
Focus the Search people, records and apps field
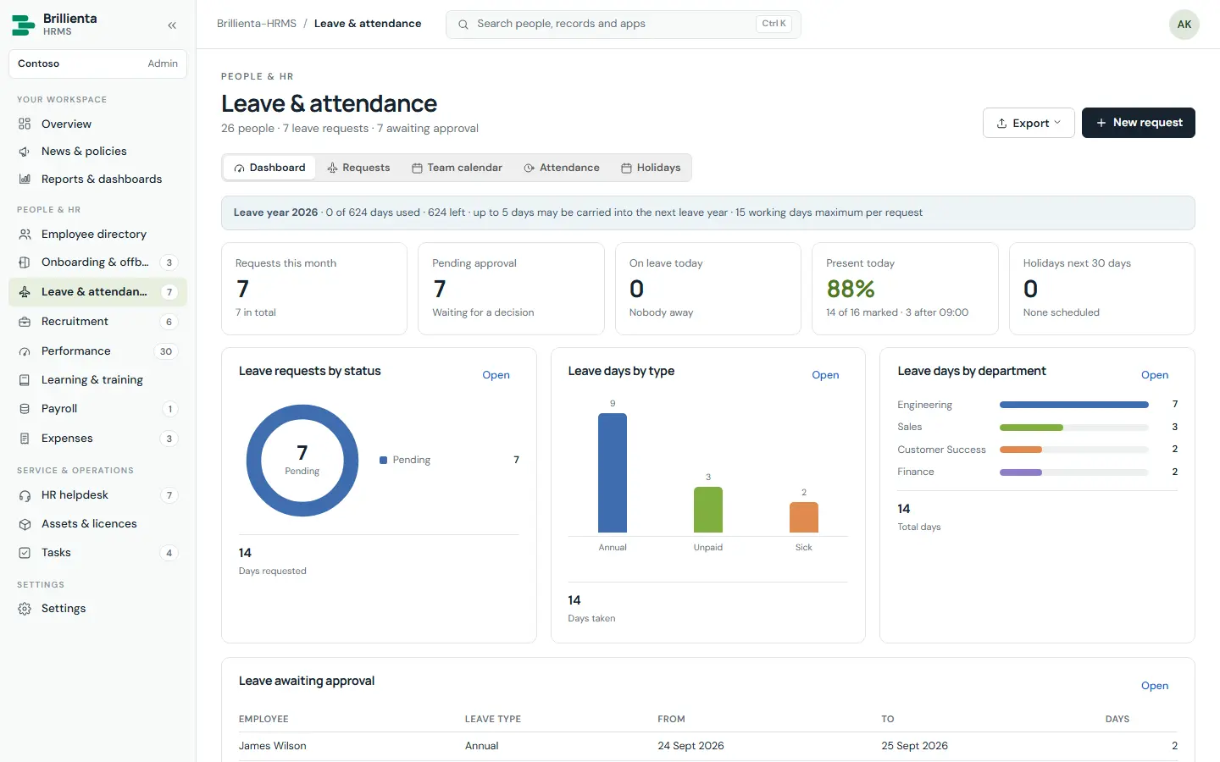pos(624,24)
